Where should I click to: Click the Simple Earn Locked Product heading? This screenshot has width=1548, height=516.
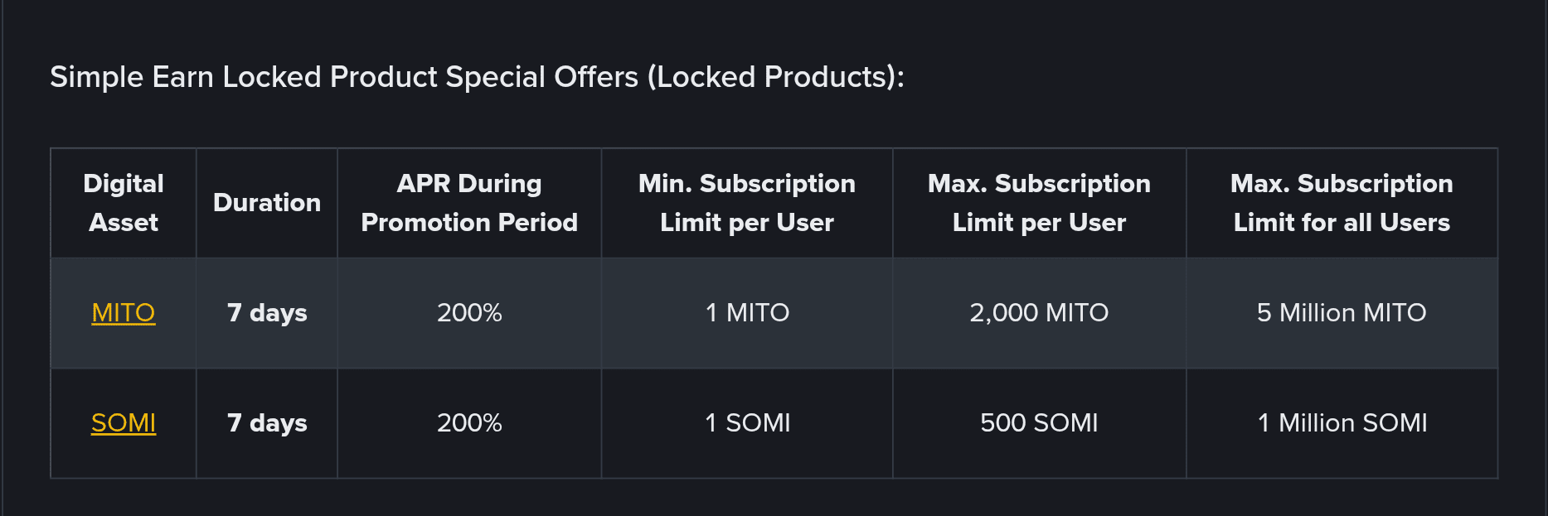477,77
